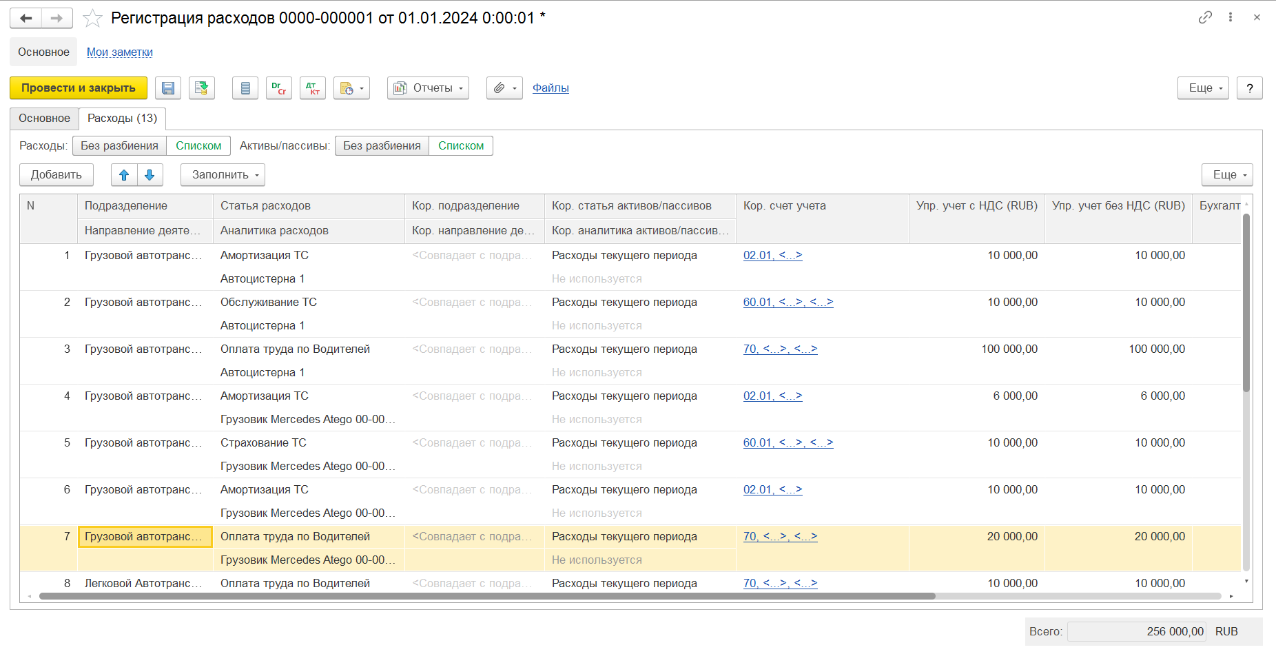Screen dimensions: 1276x654
Task: Select Автоцистерна 1 analytics in row 1
Action: pos(309,279)
